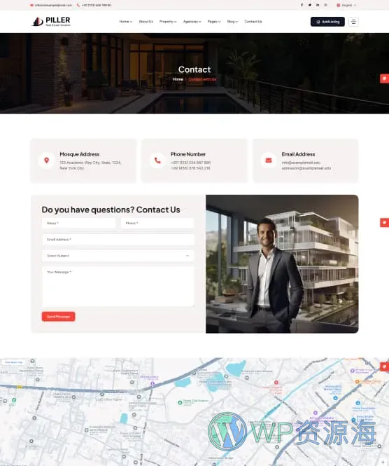Open the About Us menu item

[146, 22]
